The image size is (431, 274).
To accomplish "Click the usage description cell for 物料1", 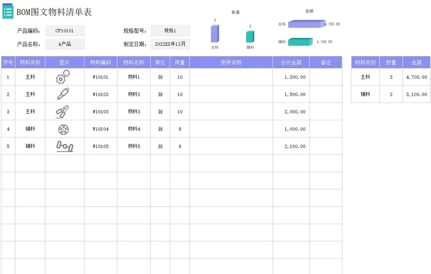I will (231, 77).
